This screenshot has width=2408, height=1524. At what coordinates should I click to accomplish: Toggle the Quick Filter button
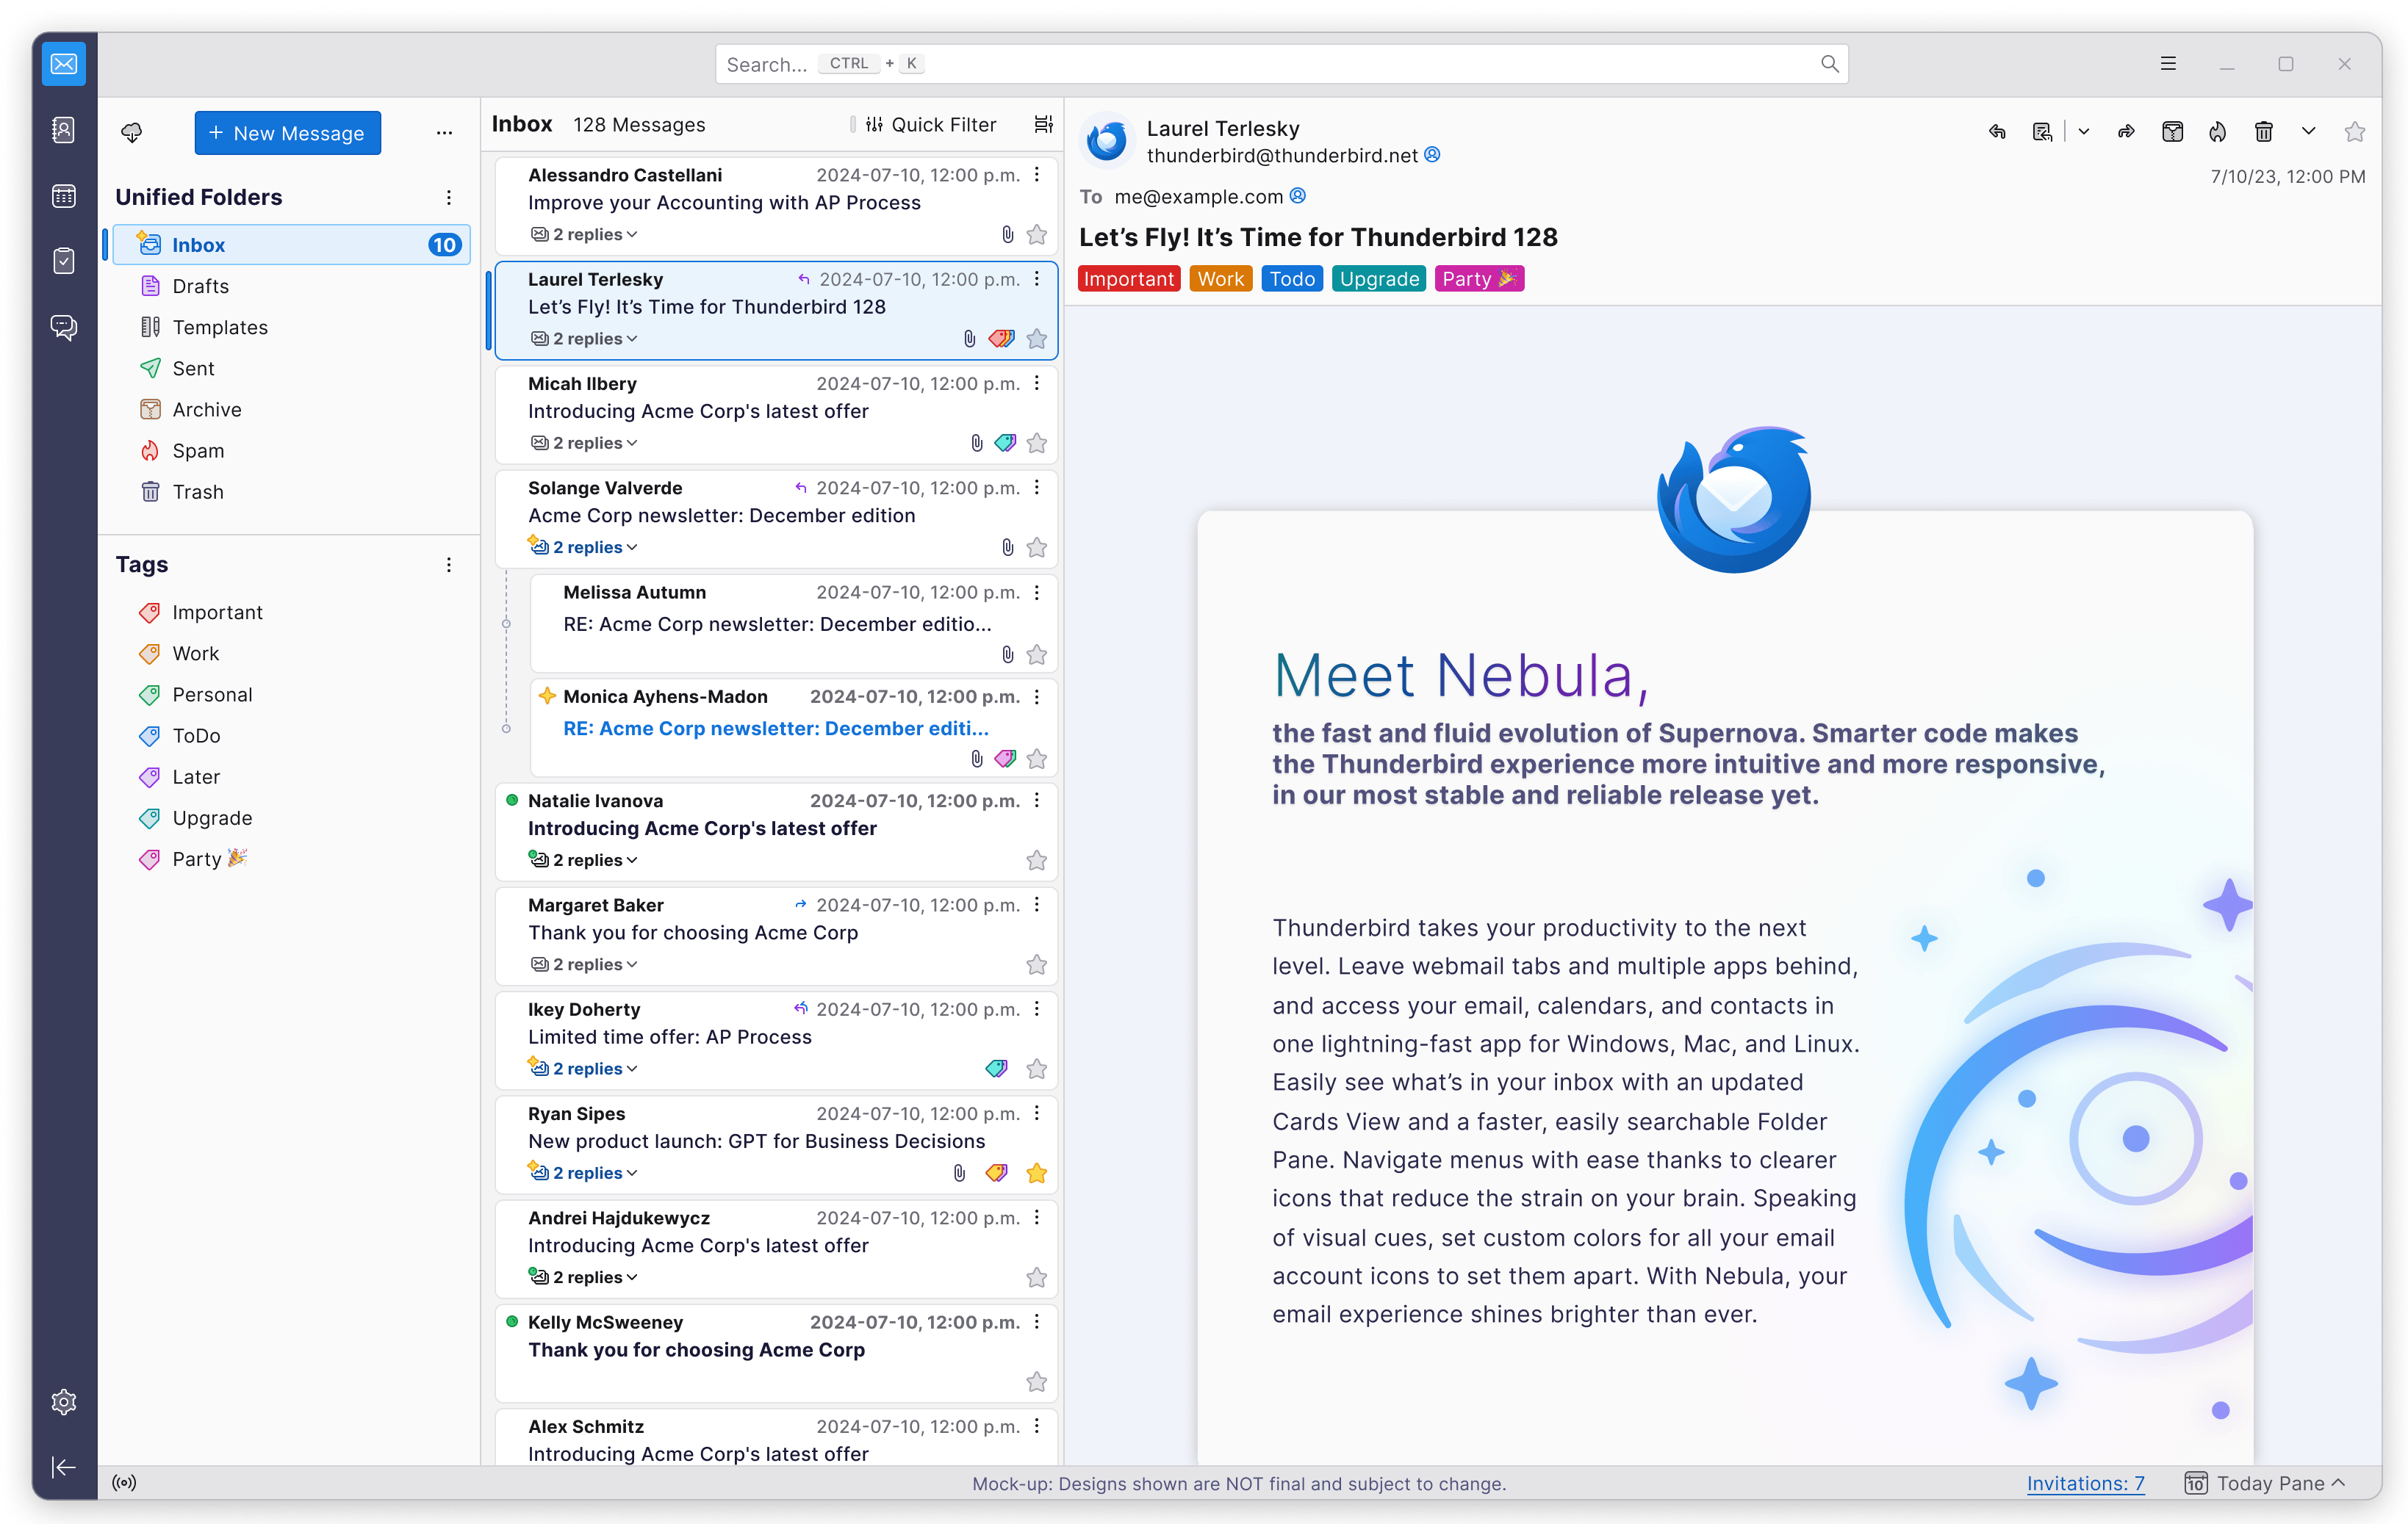click(x=930, y=126)
